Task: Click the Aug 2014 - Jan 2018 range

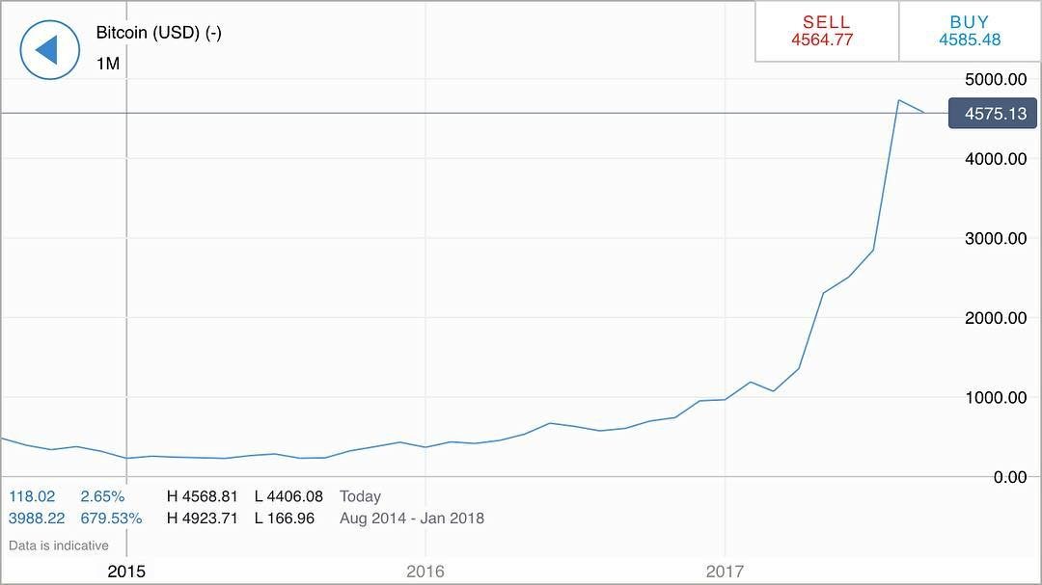Action: click(412, 519)
